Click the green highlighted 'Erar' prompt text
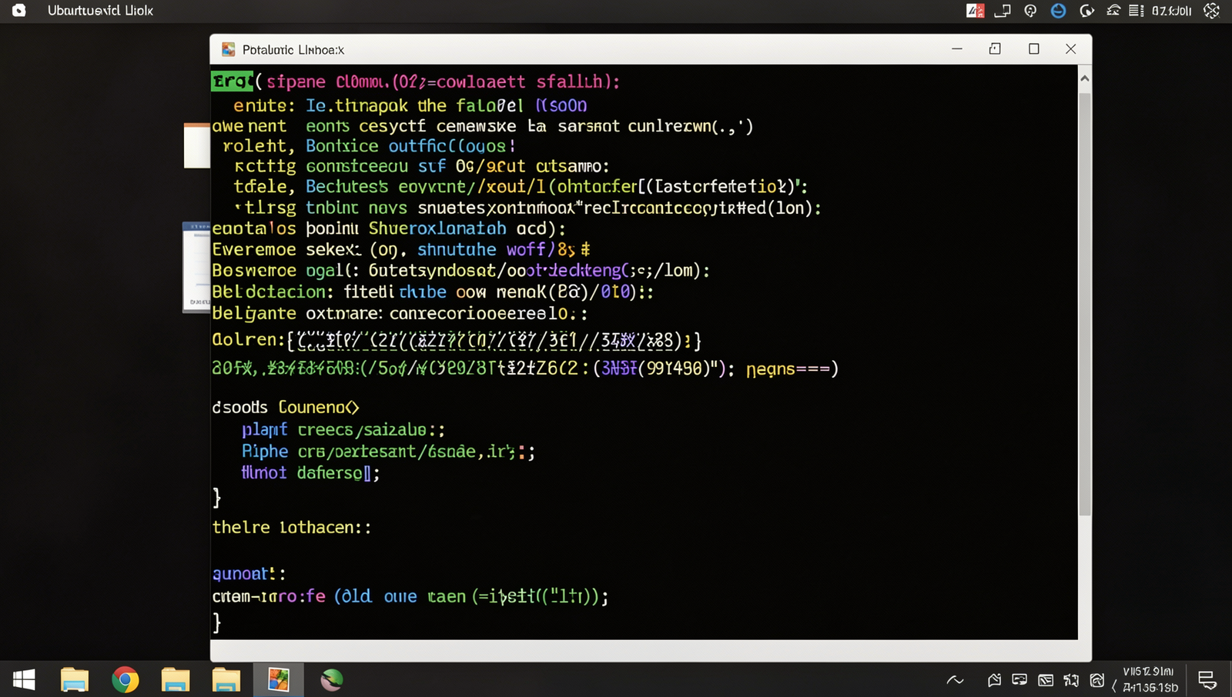Screen dimensions: 1232x697 pos(232,82)
